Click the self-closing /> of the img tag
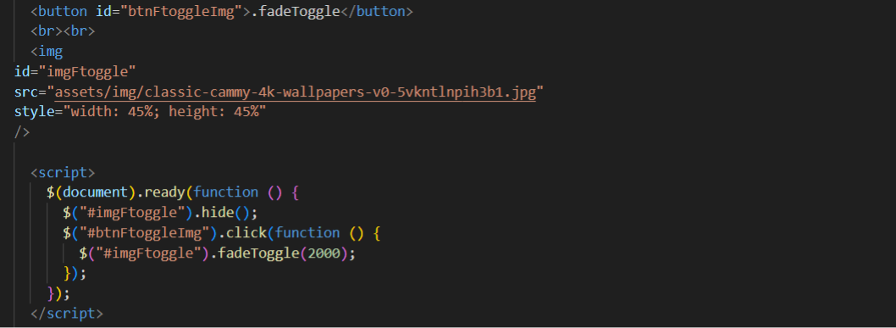Screen dimensions: 896x328 click(22, 132)
